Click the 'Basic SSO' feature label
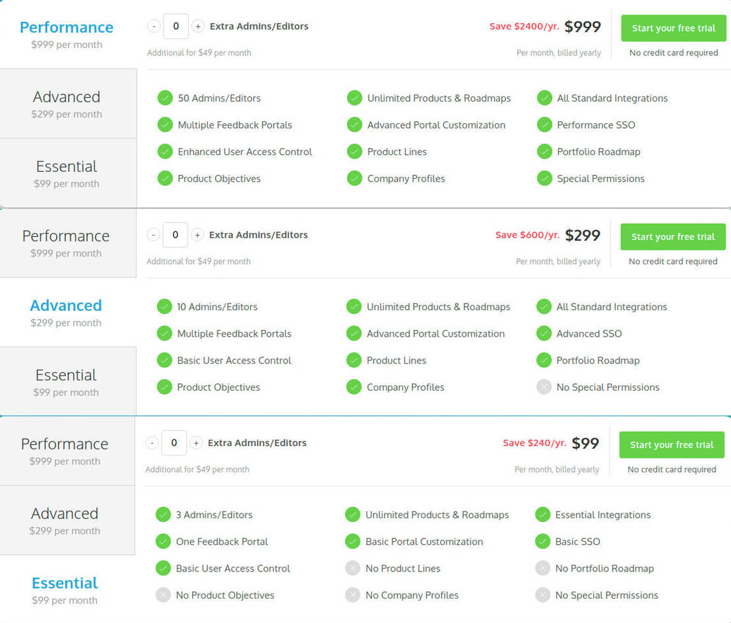 [x=578, y=541]
